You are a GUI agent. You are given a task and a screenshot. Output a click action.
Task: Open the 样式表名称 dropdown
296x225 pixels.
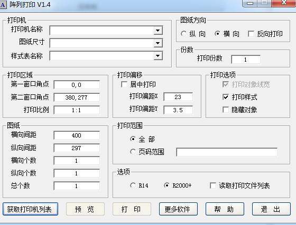(158, 56)
